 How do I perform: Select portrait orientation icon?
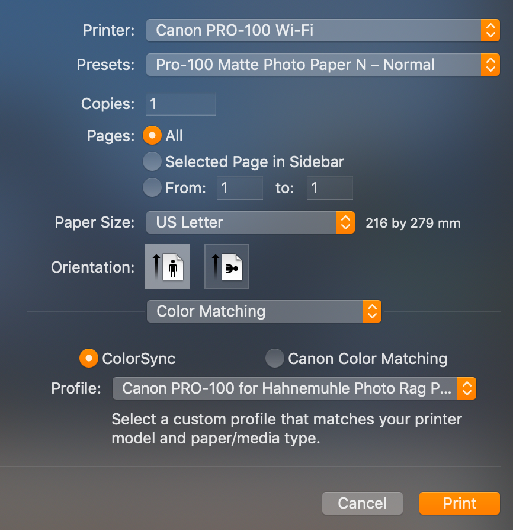(x=168, y=267)
